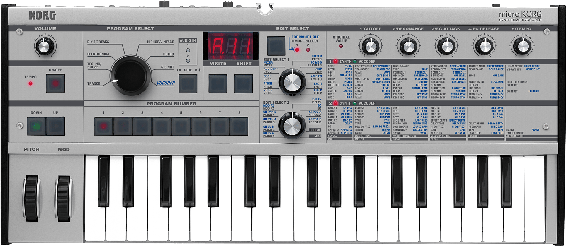Adjust the 2/RESONANCE knob
The width and height of the screenshot is (566, 246).
tap(408, 46)
